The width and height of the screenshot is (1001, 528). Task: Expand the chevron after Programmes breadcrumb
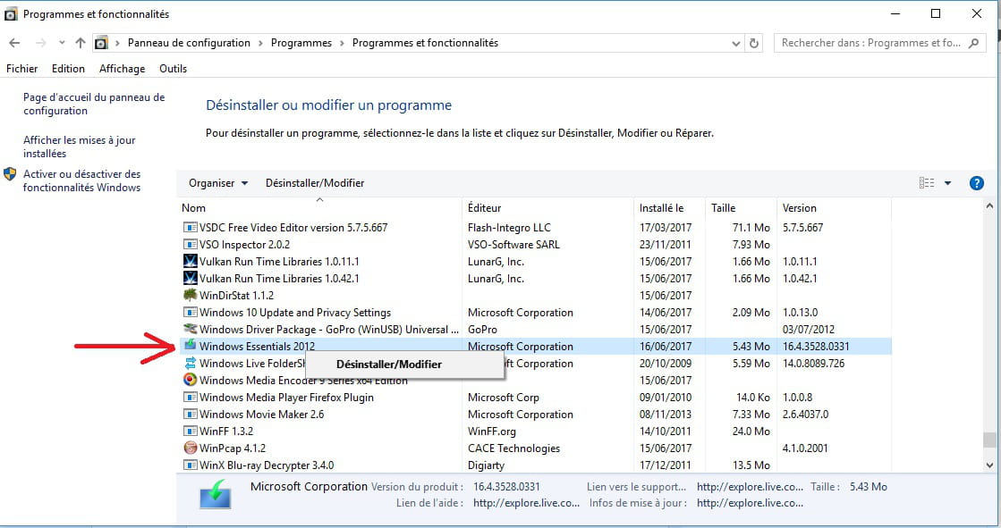pos(342,43)
